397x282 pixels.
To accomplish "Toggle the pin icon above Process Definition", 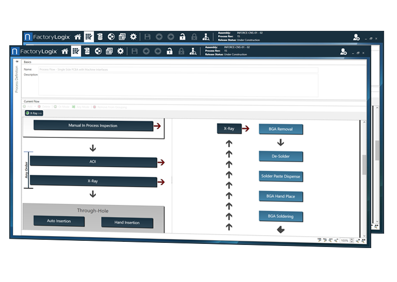I will pyautogui.click(x=17, y=61).
